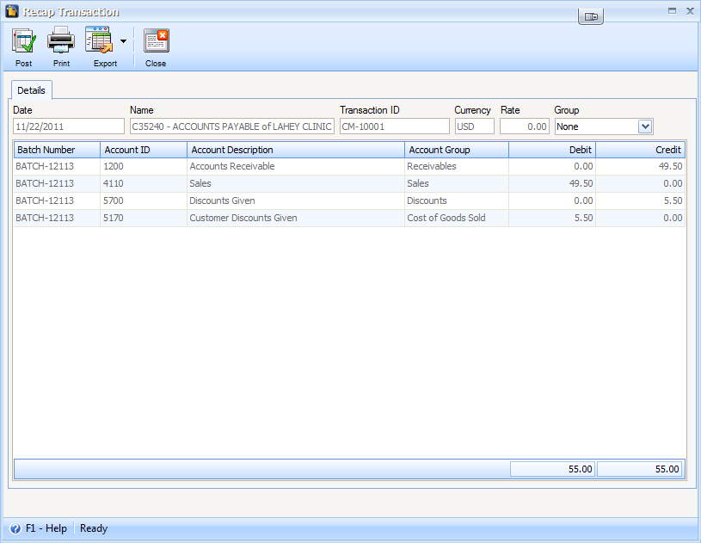Click the Export toolbar icon

pos(99,40)
